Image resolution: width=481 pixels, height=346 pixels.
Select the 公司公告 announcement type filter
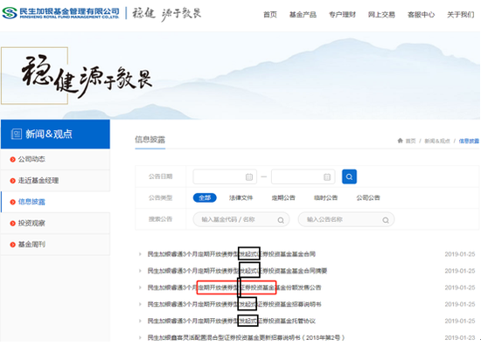click(x=368, y=198)
